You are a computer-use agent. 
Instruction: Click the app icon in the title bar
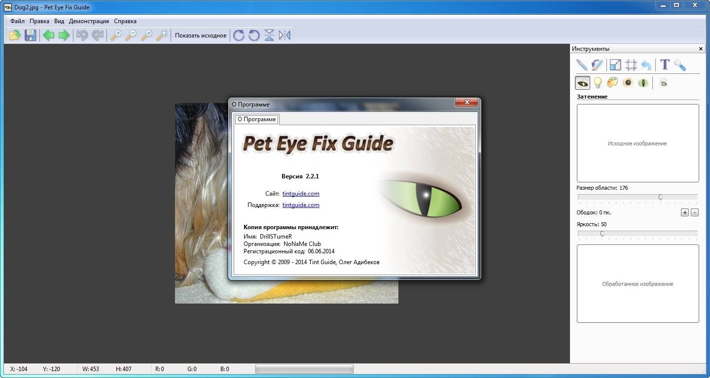point(8,7)
